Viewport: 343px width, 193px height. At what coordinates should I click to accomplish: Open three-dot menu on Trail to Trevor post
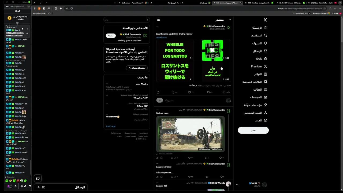pyautogui.click(x=158, y=26)
